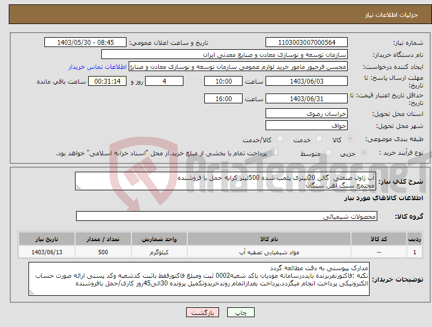Click the کد کالا column header

coord(379,239)
